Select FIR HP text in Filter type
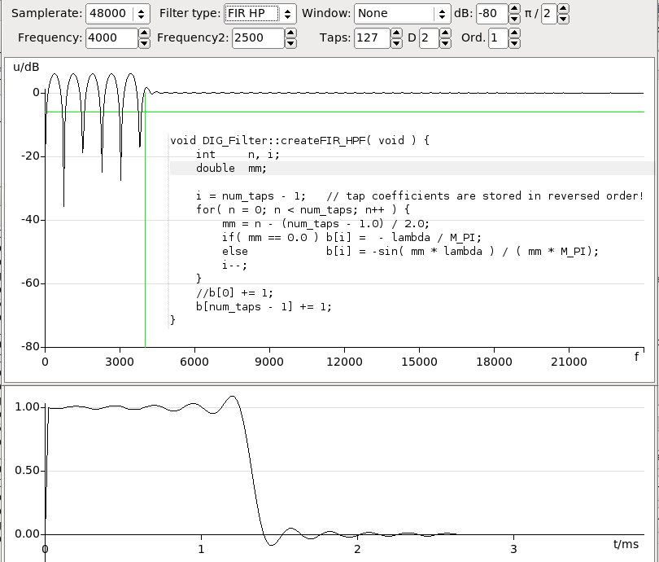659x562 pixels. click(x=247, y=14)
